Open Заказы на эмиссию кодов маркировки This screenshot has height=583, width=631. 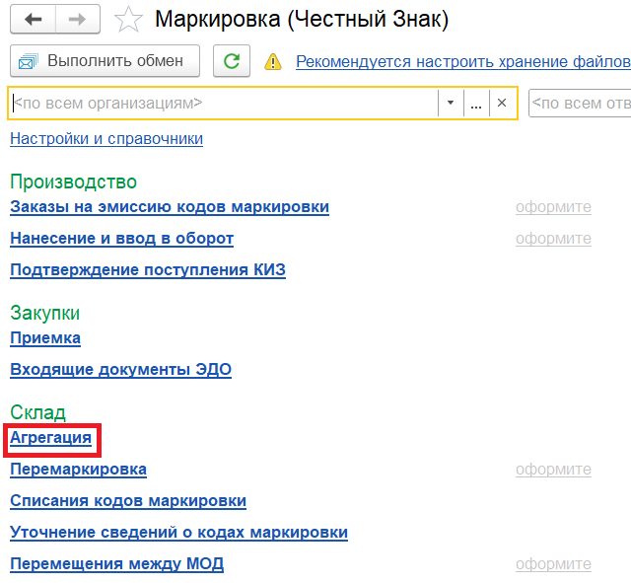click(170, 207)
